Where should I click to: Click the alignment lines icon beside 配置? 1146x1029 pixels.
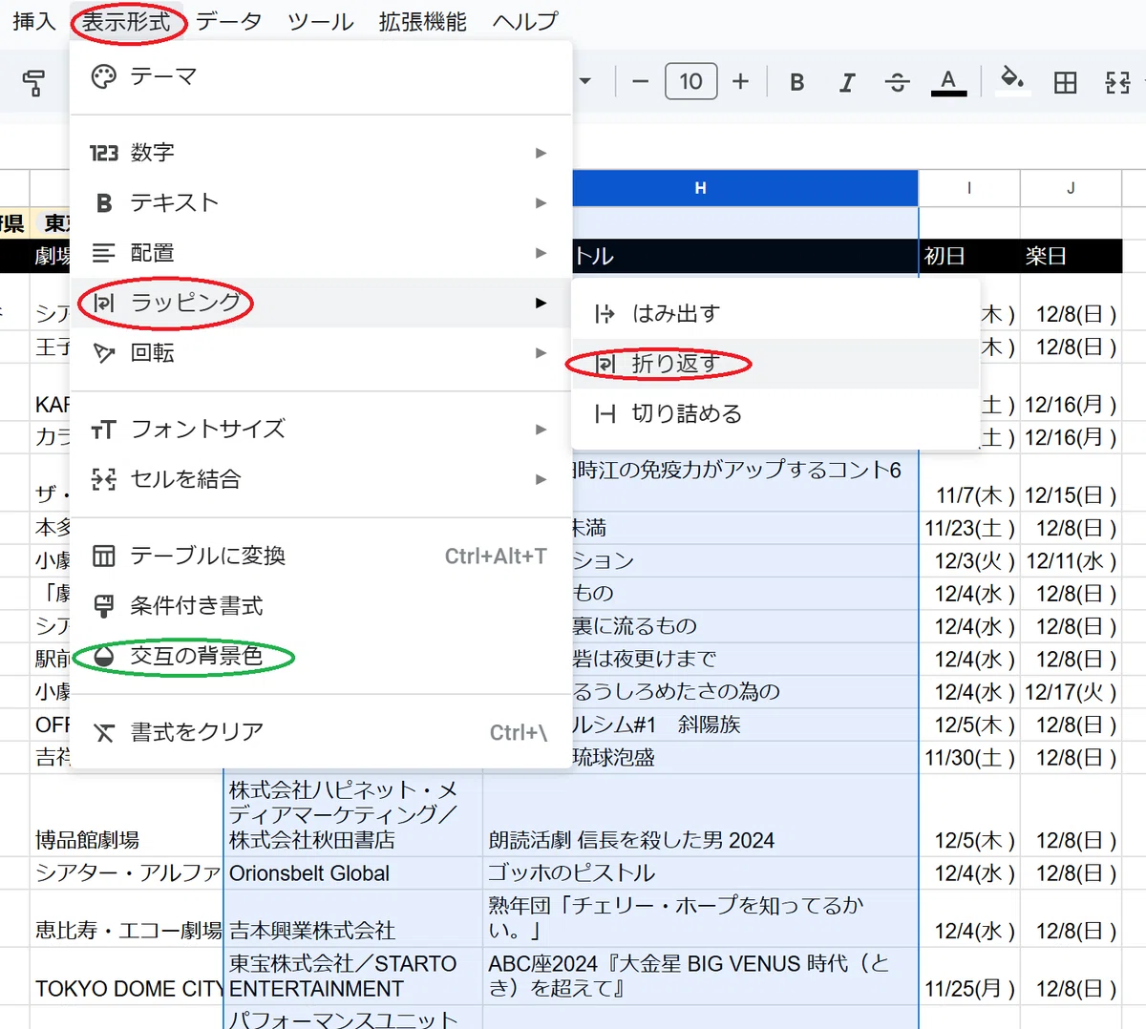click(x=103, y=253)
